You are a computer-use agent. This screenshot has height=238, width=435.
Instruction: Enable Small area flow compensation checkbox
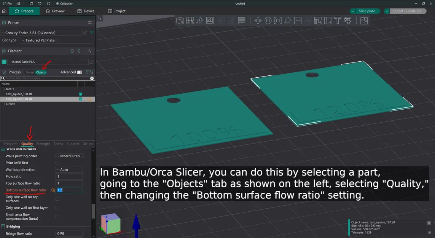coord(57,217)
